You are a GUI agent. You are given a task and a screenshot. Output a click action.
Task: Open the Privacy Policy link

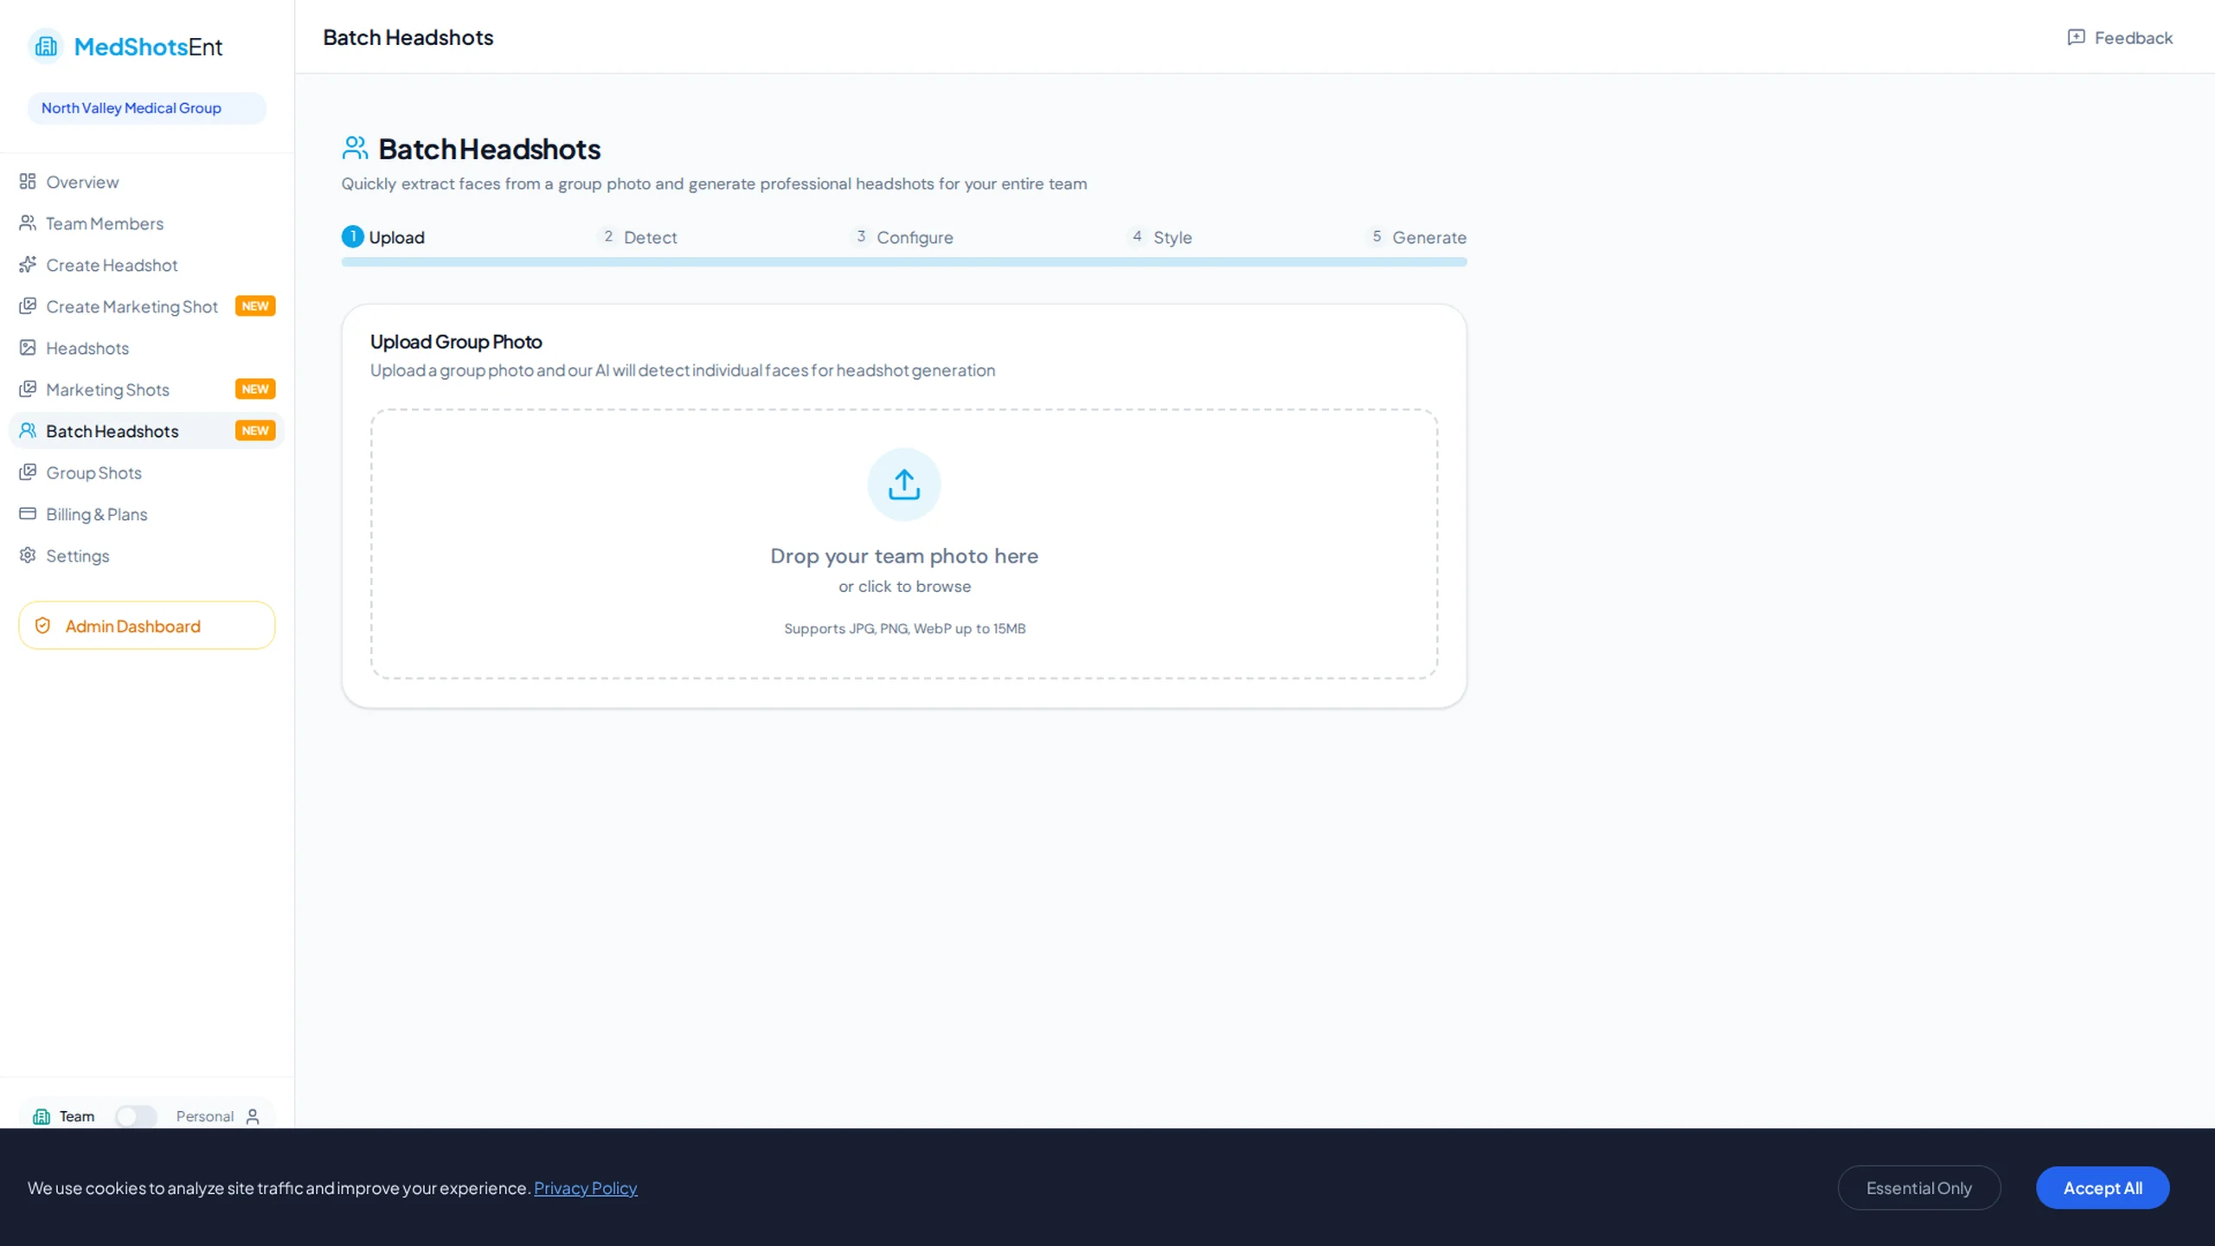pyautogui.click(x=585, y=1188)
